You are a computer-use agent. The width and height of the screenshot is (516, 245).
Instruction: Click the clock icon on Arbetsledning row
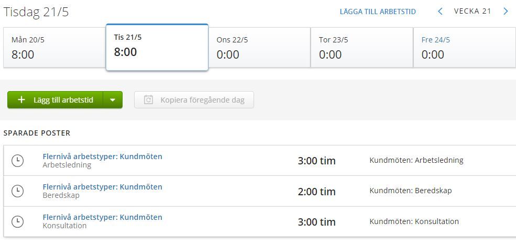pyautogui.click(x=18, y=161)
